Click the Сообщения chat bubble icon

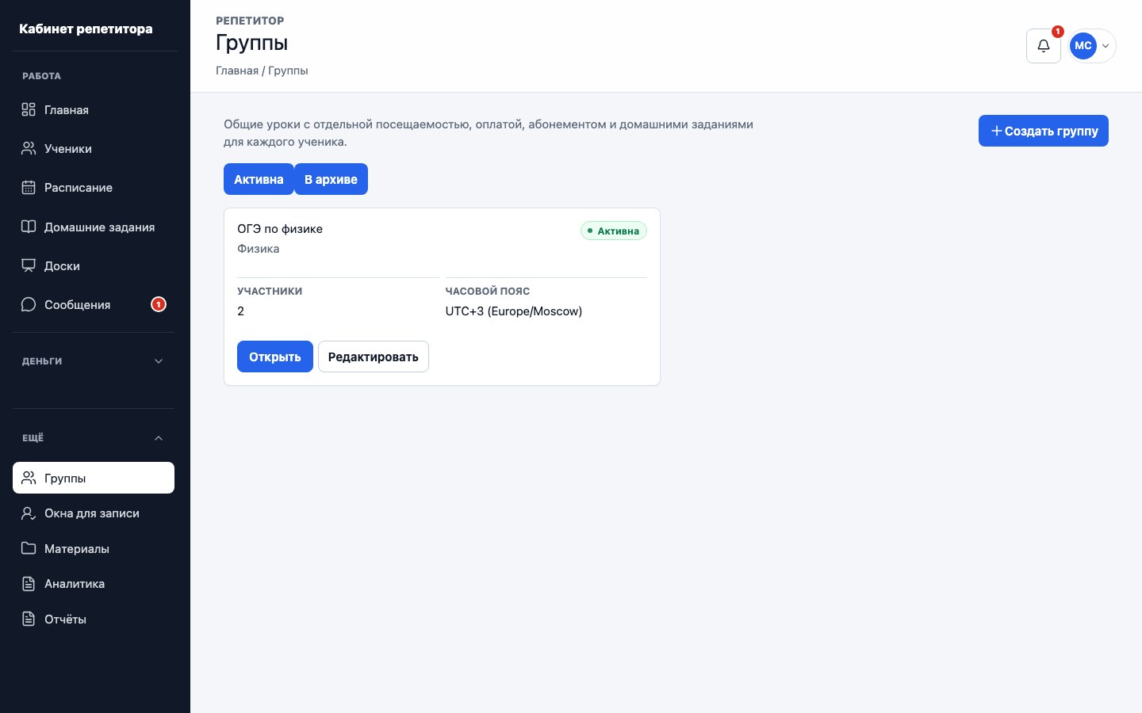tap(29, 304)
